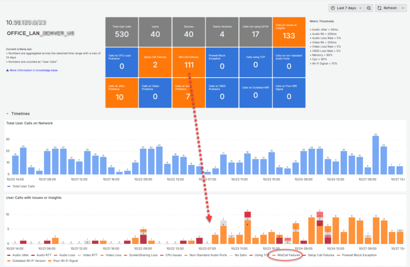The image size is (410, 267).
Task: Open User Calls with Issues or Insights title
Action: pyautogui.click(x=34, y=197)
